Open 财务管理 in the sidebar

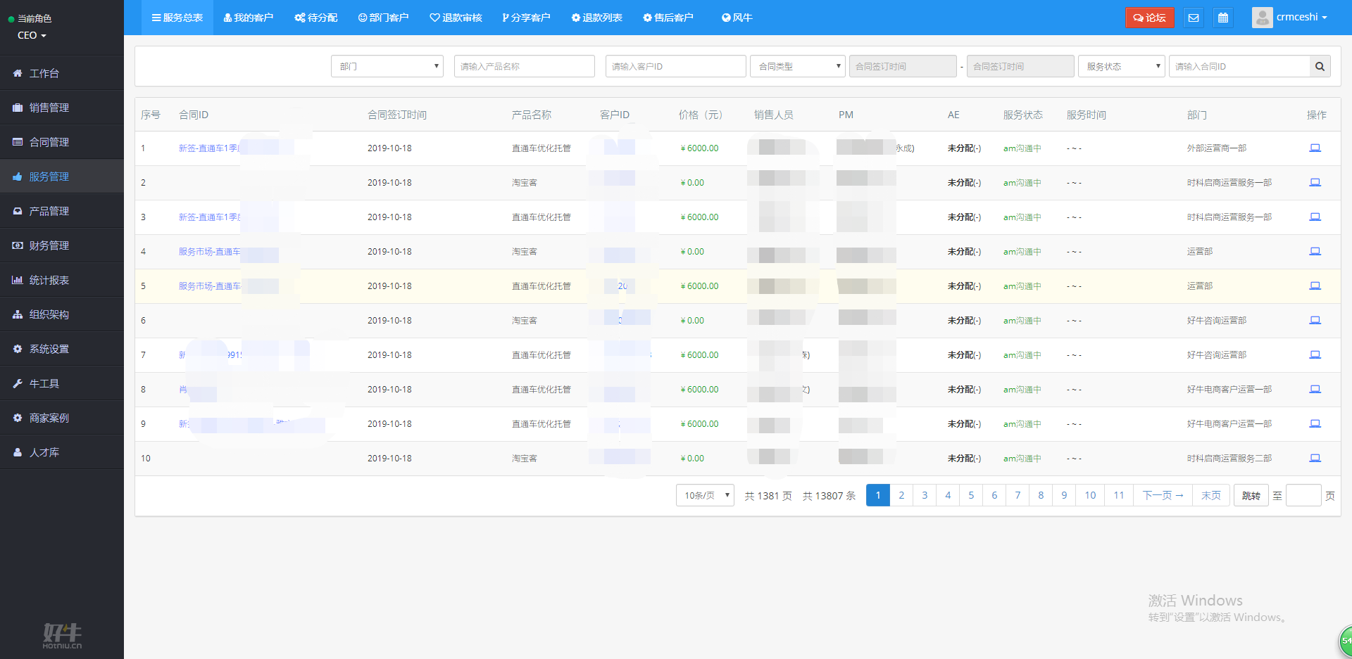pos(62,245)
